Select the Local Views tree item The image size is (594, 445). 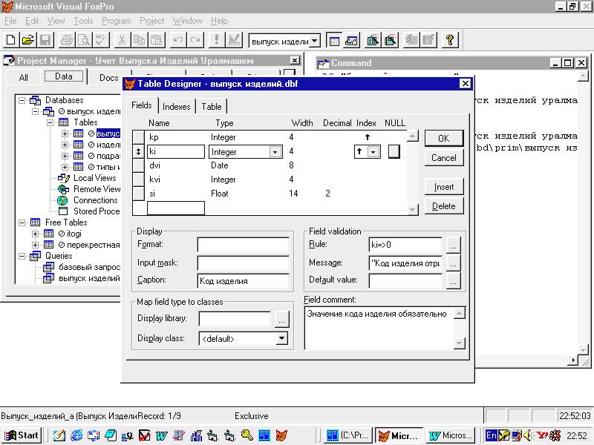95,178
